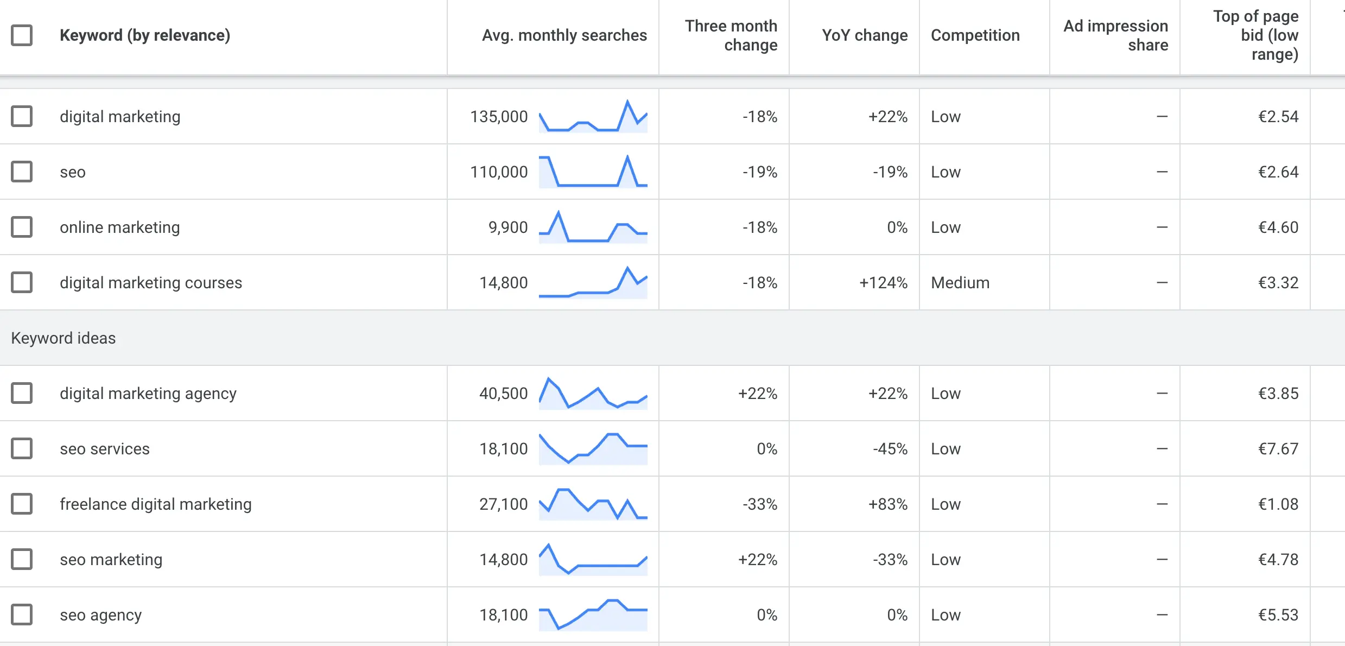
Task: Click the Competition column header
Action: click(975, 35)
